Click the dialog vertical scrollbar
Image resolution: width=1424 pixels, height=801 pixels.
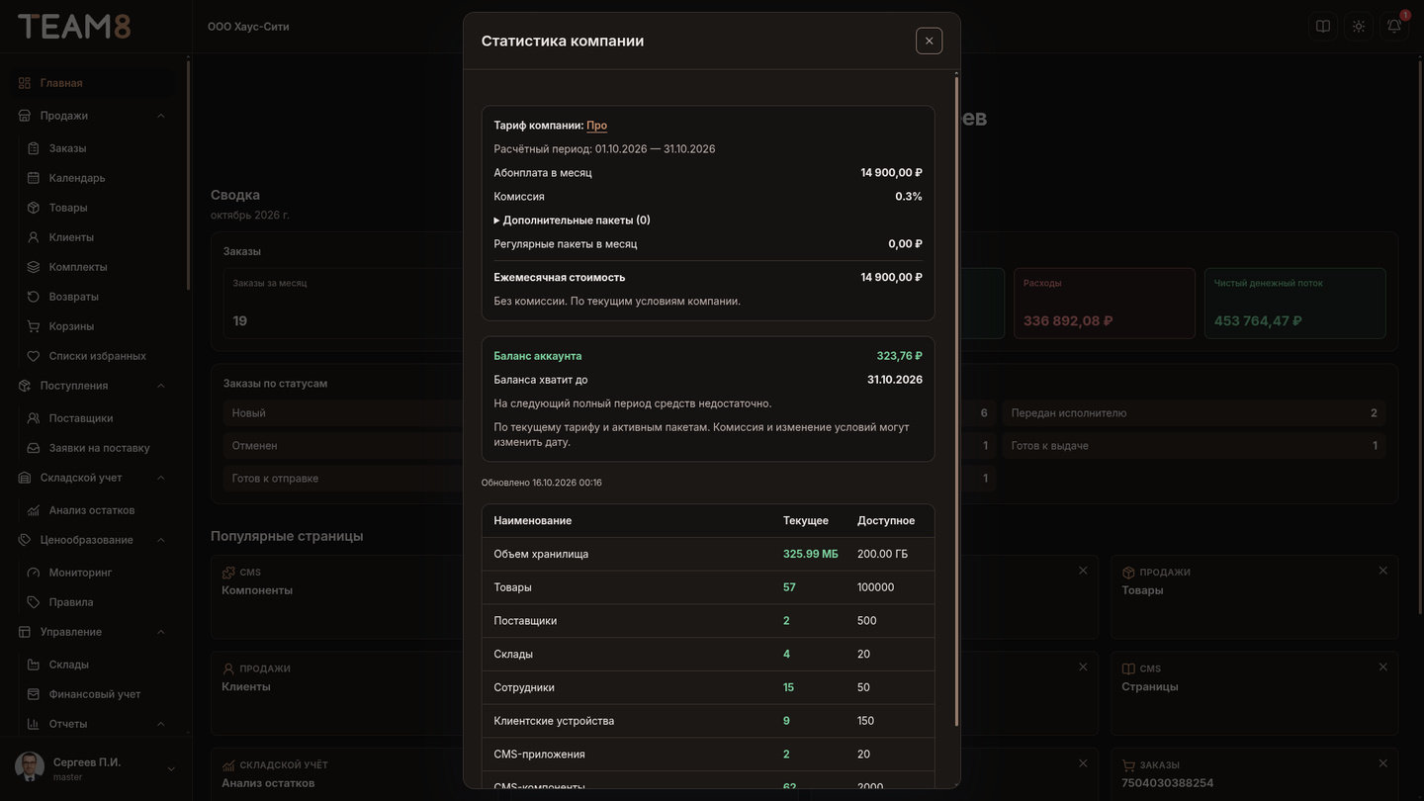(956, 400)
